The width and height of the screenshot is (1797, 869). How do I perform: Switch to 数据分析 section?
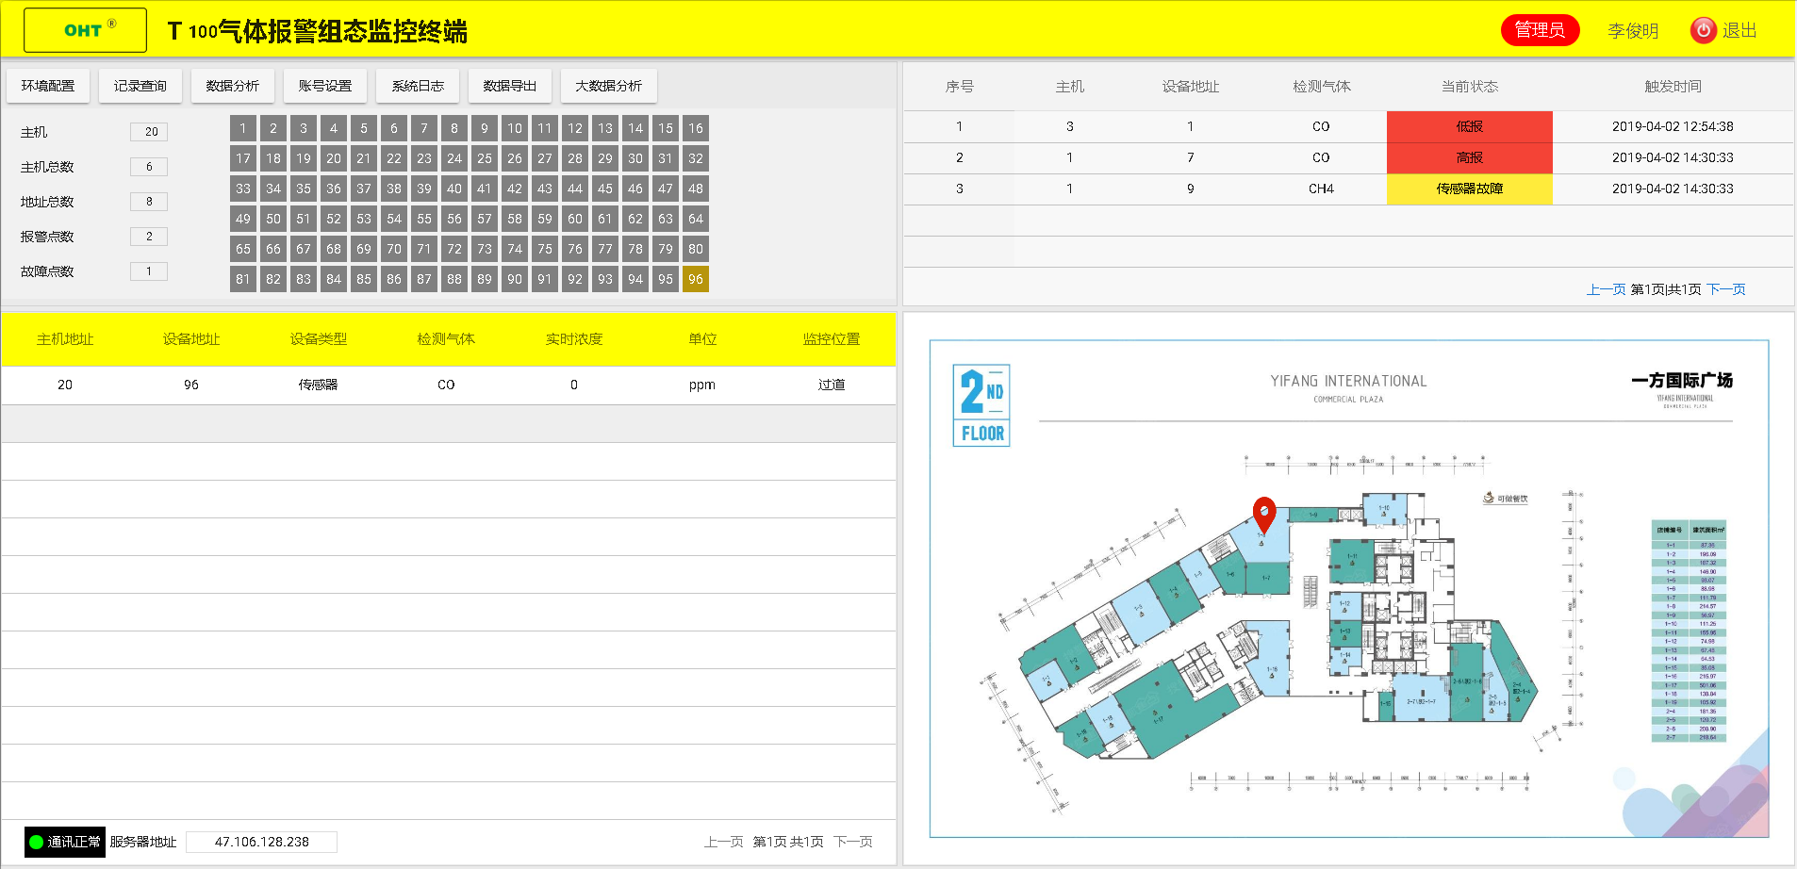click(x=233, y=86)
